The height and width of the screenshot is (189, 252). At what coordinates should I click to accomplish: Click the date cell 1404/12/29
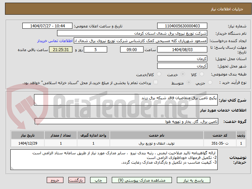pyautogui.click(x=28, y=143)
